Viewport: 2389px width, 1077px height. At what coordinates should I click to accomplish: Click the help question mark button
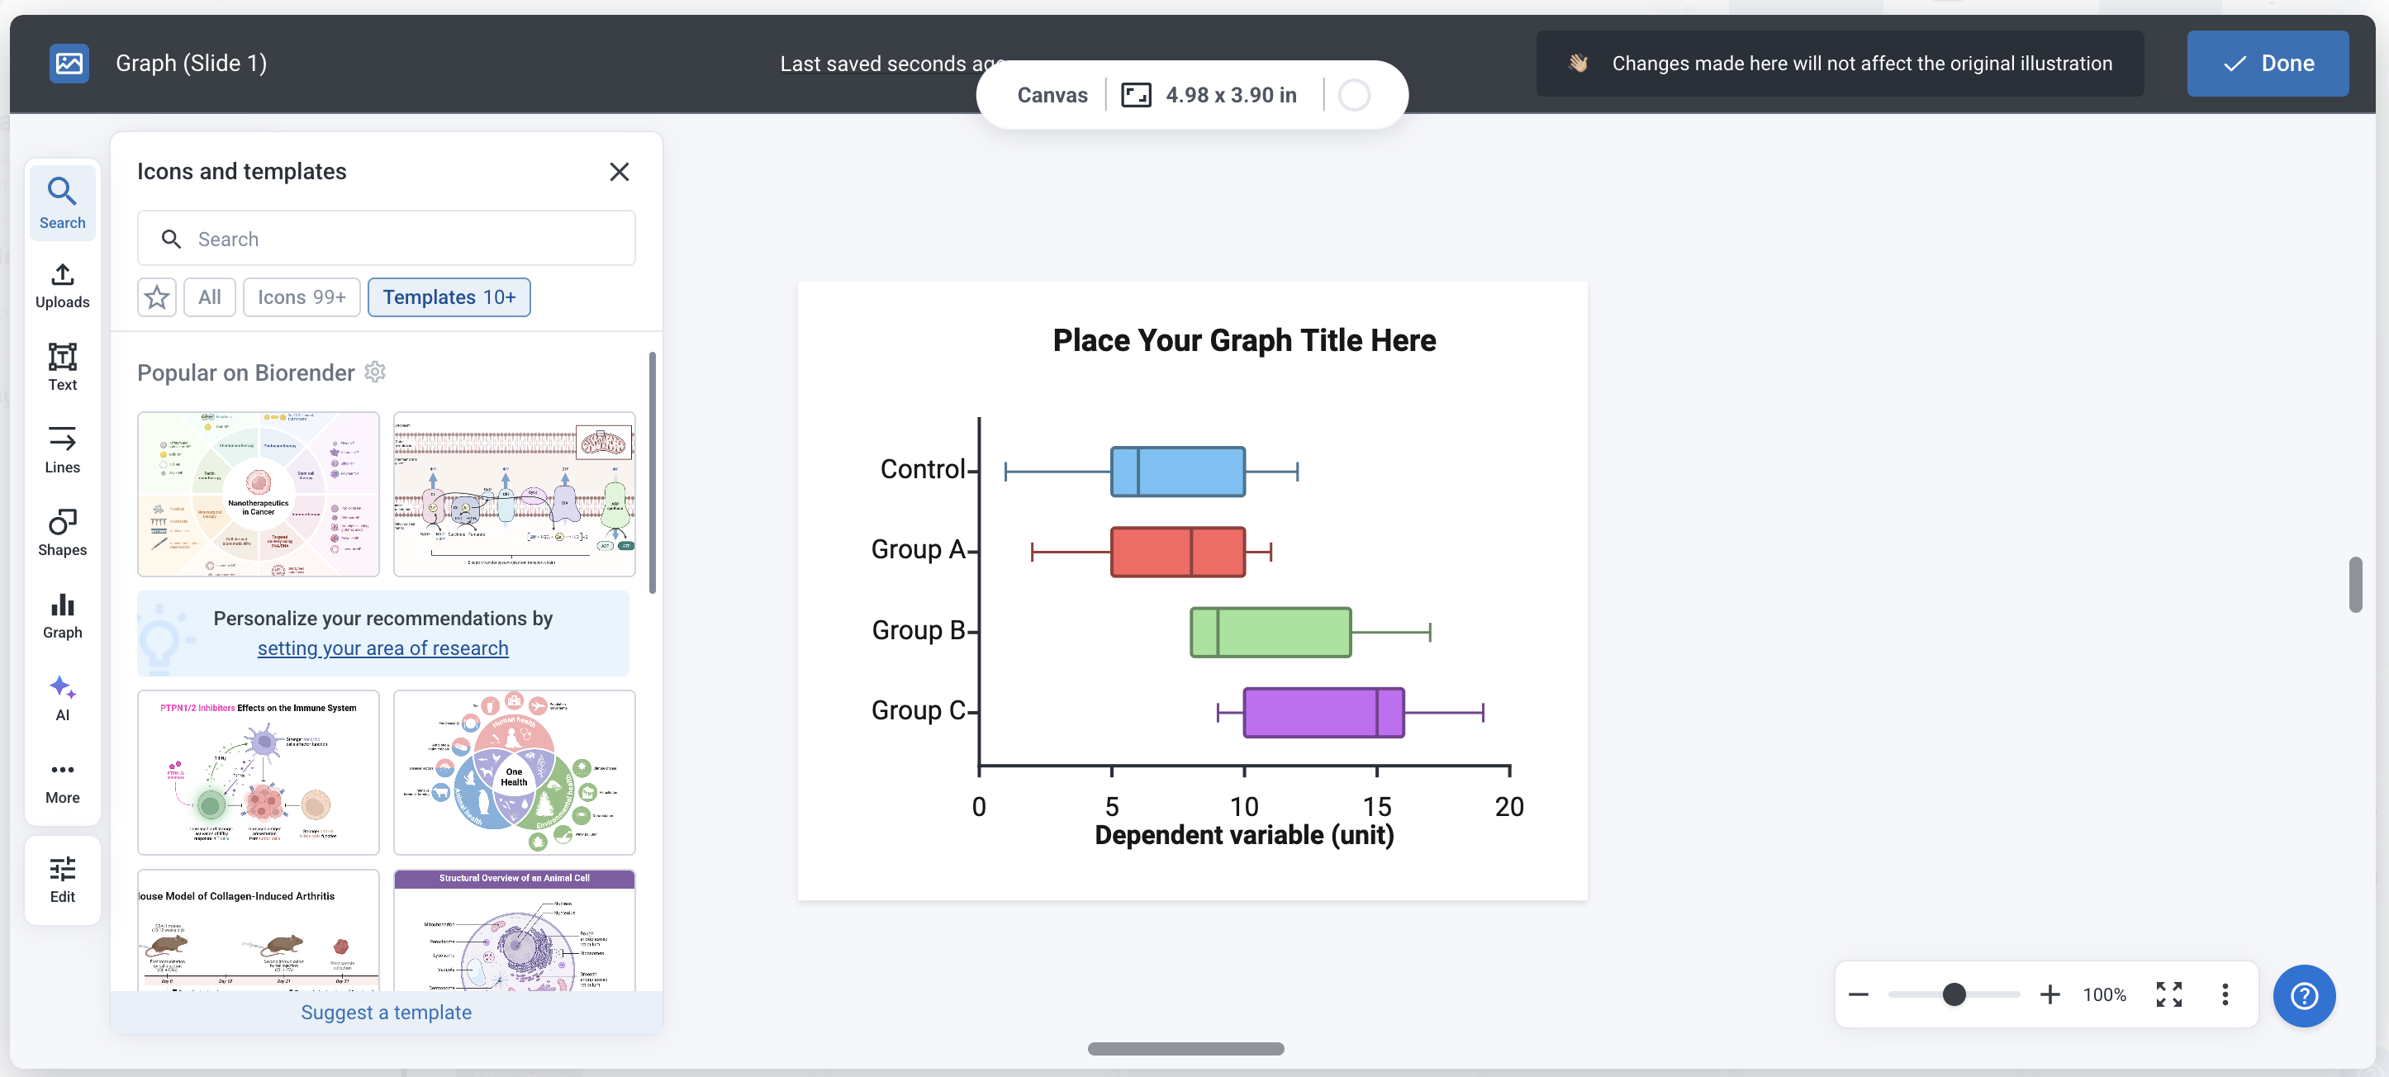tap(2304, 995)
